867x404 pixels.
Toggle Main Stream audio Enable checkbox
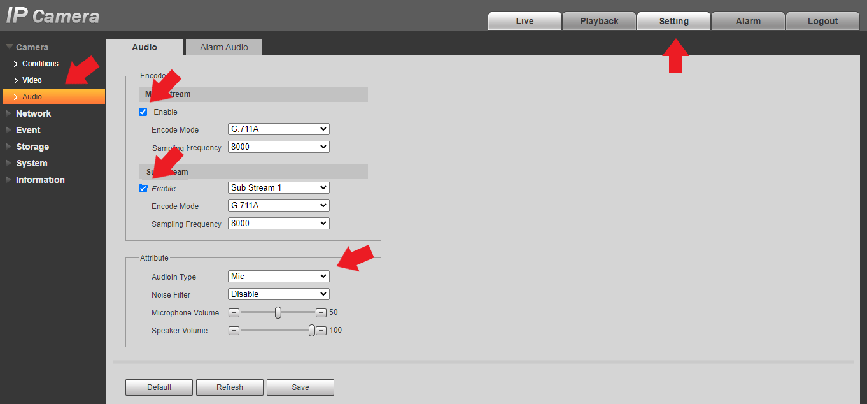click(x=143, y=112)
